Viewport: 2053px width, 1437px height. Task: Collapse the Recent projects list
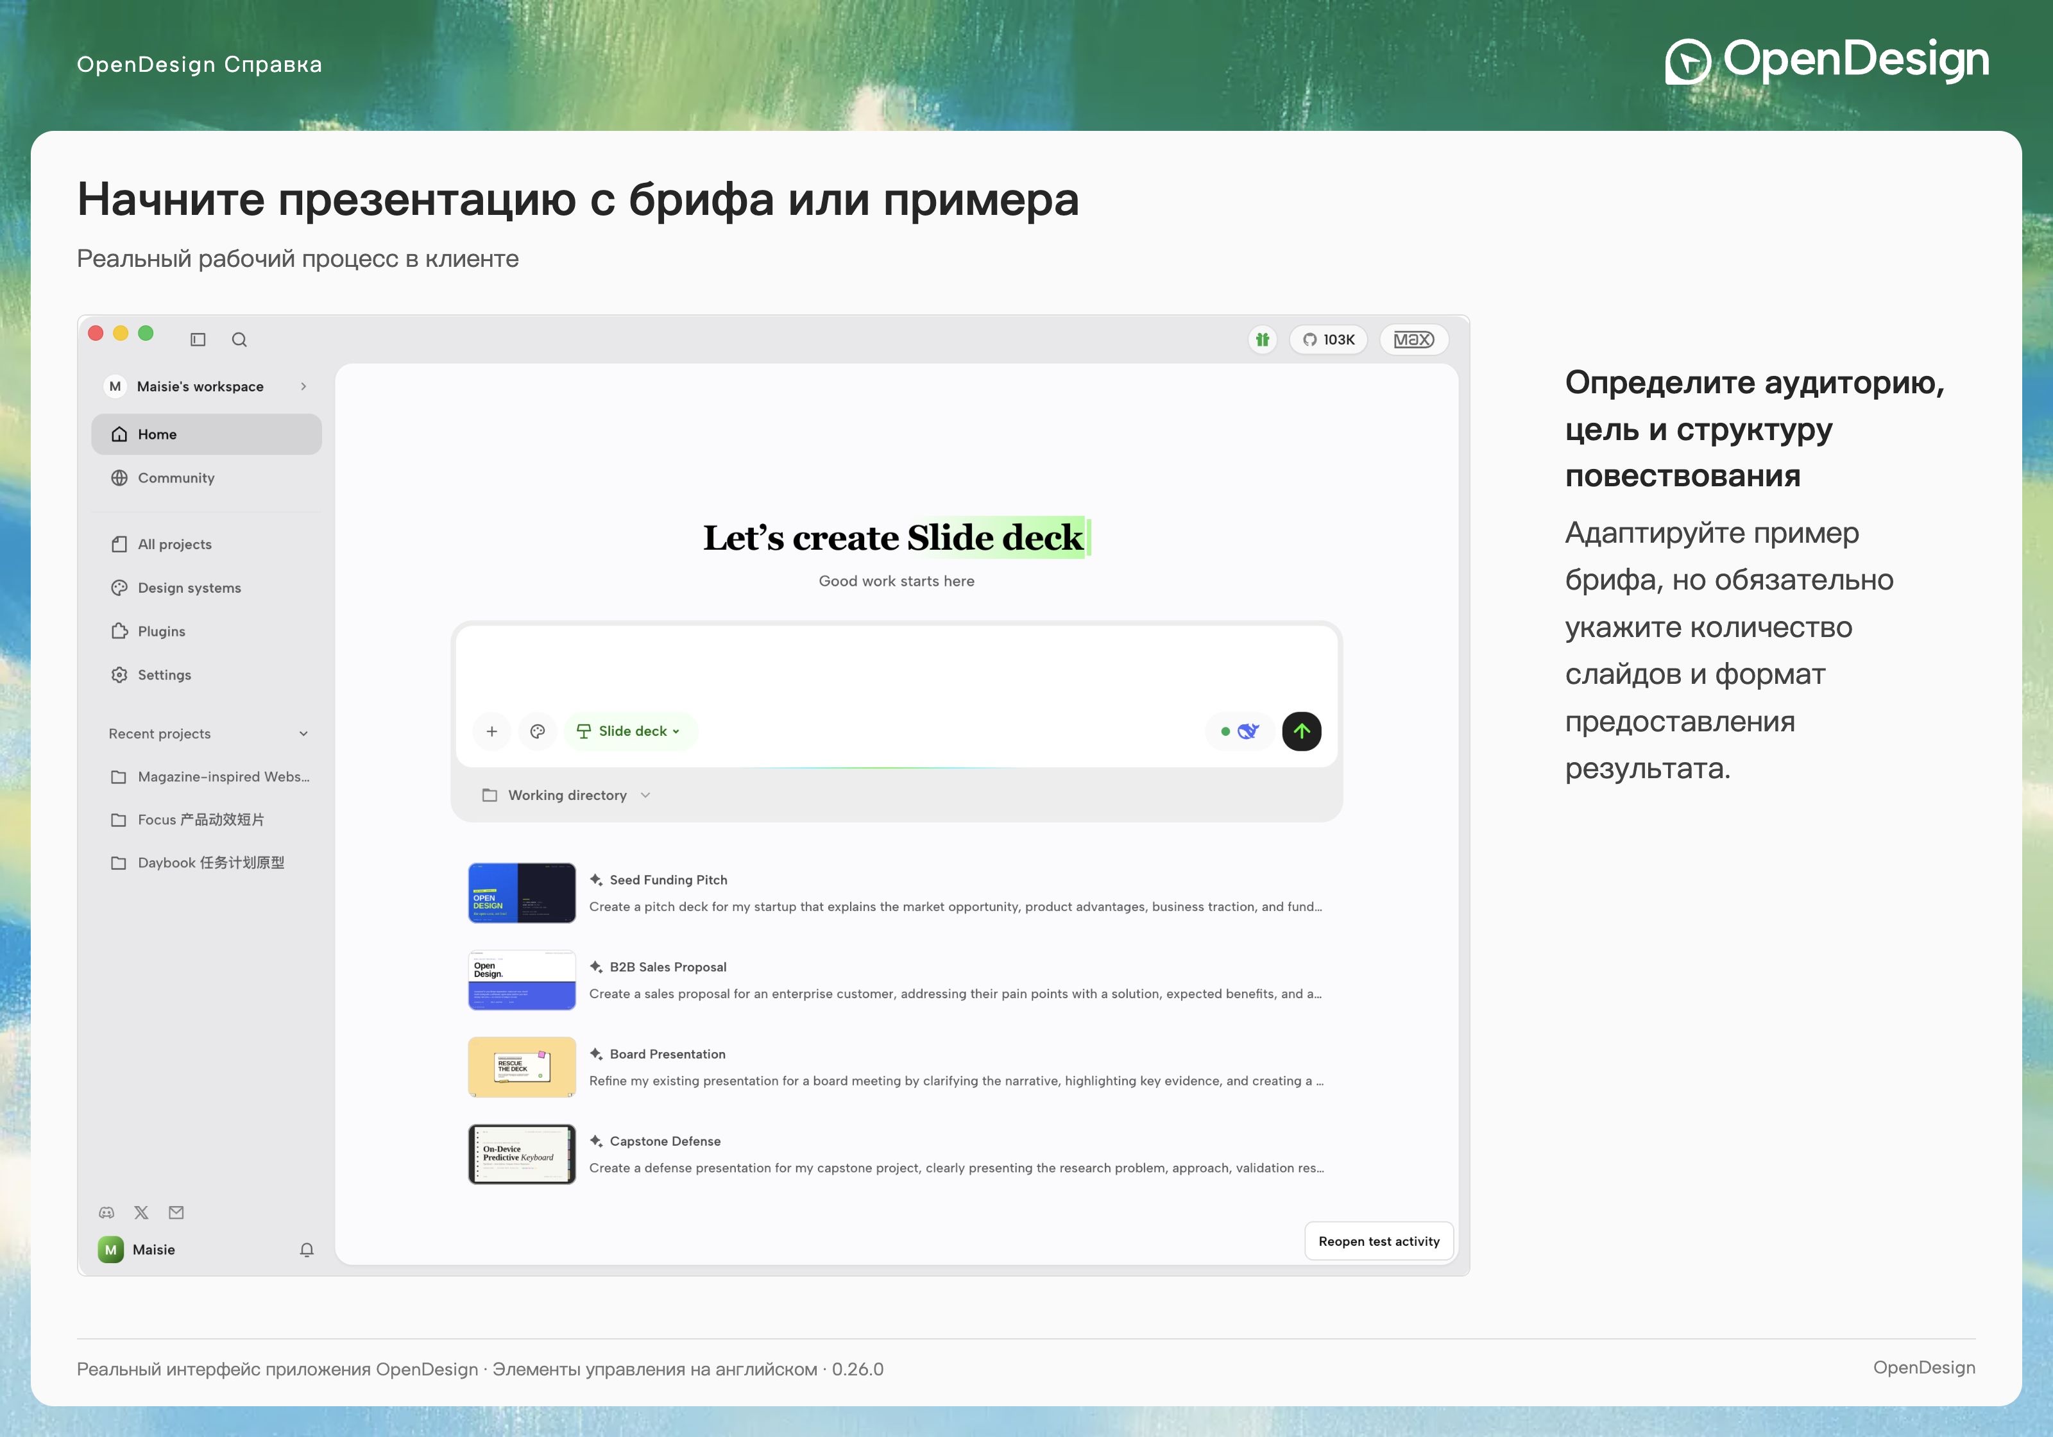[x=303, y=733]
